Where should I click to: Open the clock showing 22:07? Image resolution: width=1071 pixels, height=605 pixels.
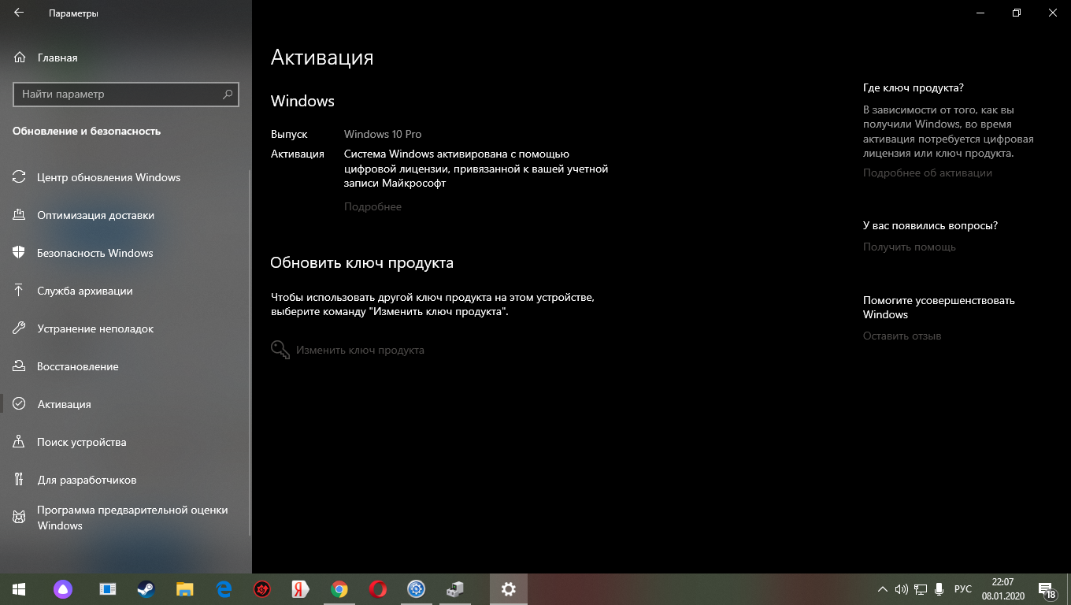tap(1002, 589)
